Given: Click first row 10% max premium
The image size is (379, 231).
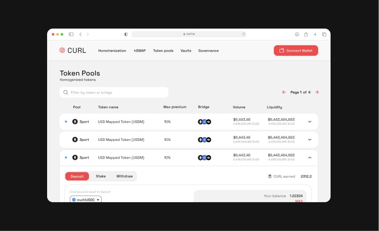Looking at the screenshot, I should (x=167, y=122).
